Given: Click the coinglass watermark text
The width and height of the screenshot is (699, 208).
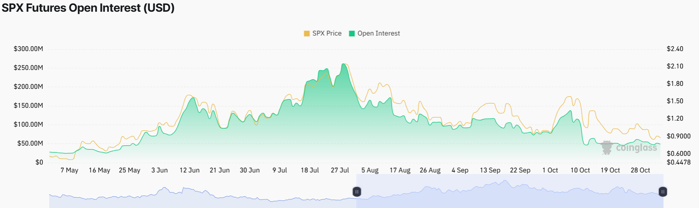Looking at the screenshot, I should (637, 147).
